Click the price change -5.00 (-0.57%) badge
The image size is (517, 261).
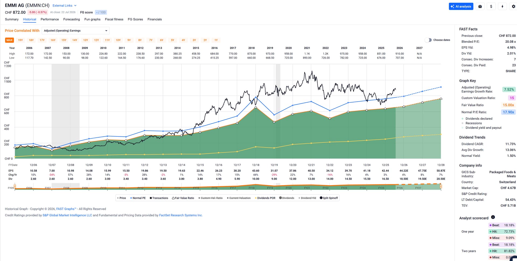click(x=38, y=12)
